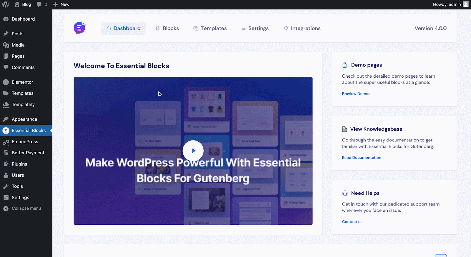
Task: Open the Read Documentation link
Action: click(x=361, y=158)
